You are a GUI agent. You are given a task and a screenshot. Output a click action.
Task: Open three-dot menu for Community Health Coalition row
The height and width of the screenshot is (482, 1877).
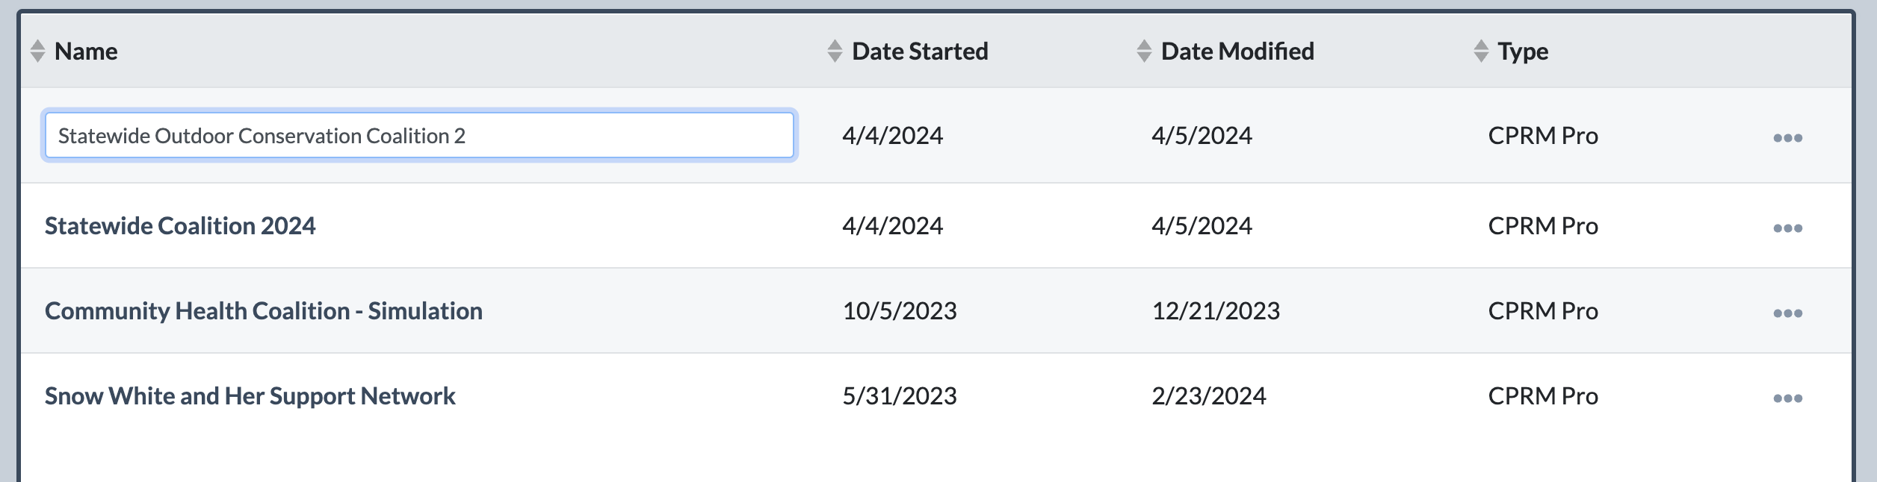coord(1787,313)
